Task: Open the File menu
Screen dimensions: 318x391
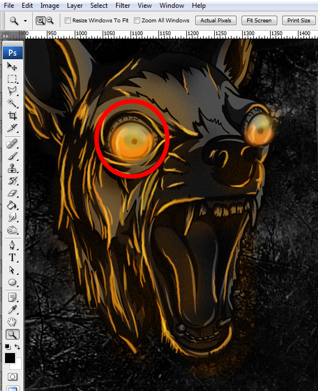Action: click(x=9, y=6)
